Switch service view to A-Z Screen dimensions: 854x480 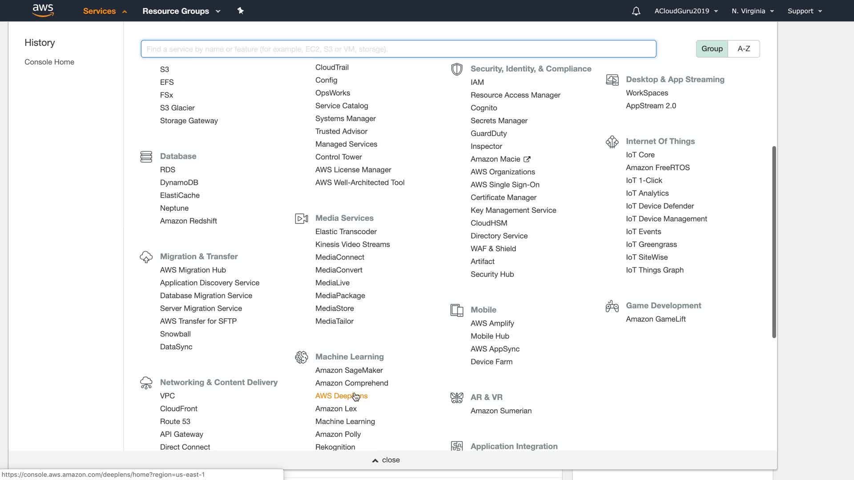point(744,48)
